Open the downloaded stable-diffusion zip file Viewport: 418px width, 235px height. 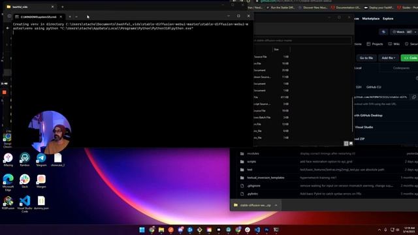(x=253, y=205)
